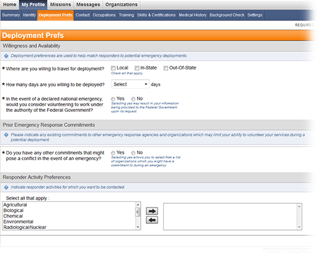Image resolution: width=326 pixels, height=262 pixels.
Task: Select Biological in the activities list
Action: click(x=13, y=211)
